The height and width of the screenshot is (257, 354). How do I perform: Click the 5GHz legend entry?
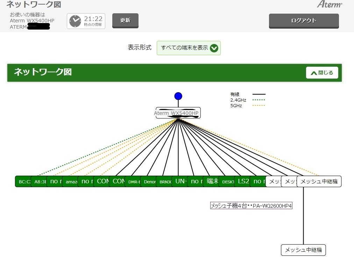pyautogui.click(x=236, y=105)
